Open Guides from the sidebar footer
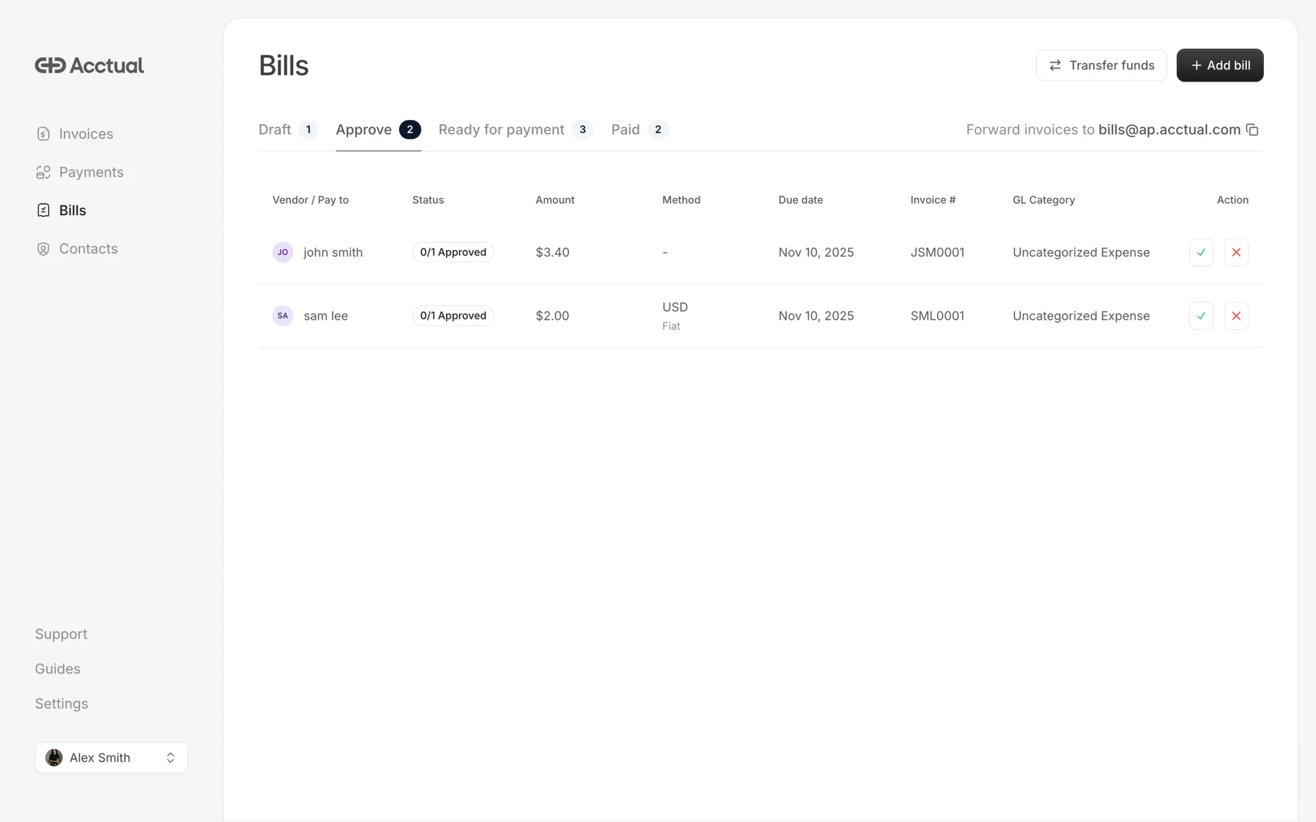This screenshot has width=1316, height=822. [58, 669]
